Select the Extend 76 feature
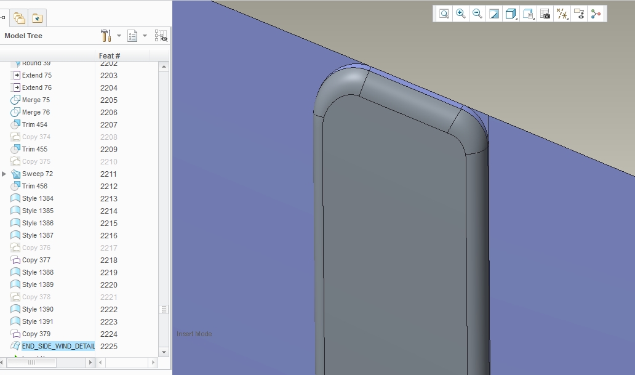635x375 pixels. click(37, 87)
